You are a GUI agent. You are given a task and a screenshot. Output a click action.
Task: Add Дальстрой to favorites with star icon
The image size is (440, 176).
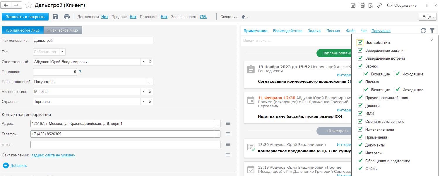point(28,5)
